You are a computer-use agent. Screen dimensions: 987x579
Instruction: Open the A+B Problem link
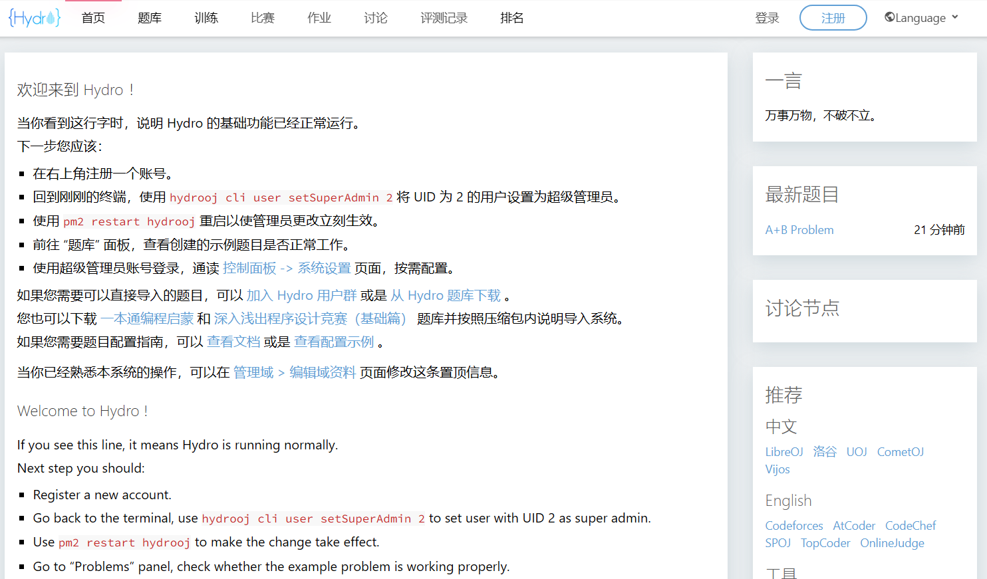coord(799,230)
